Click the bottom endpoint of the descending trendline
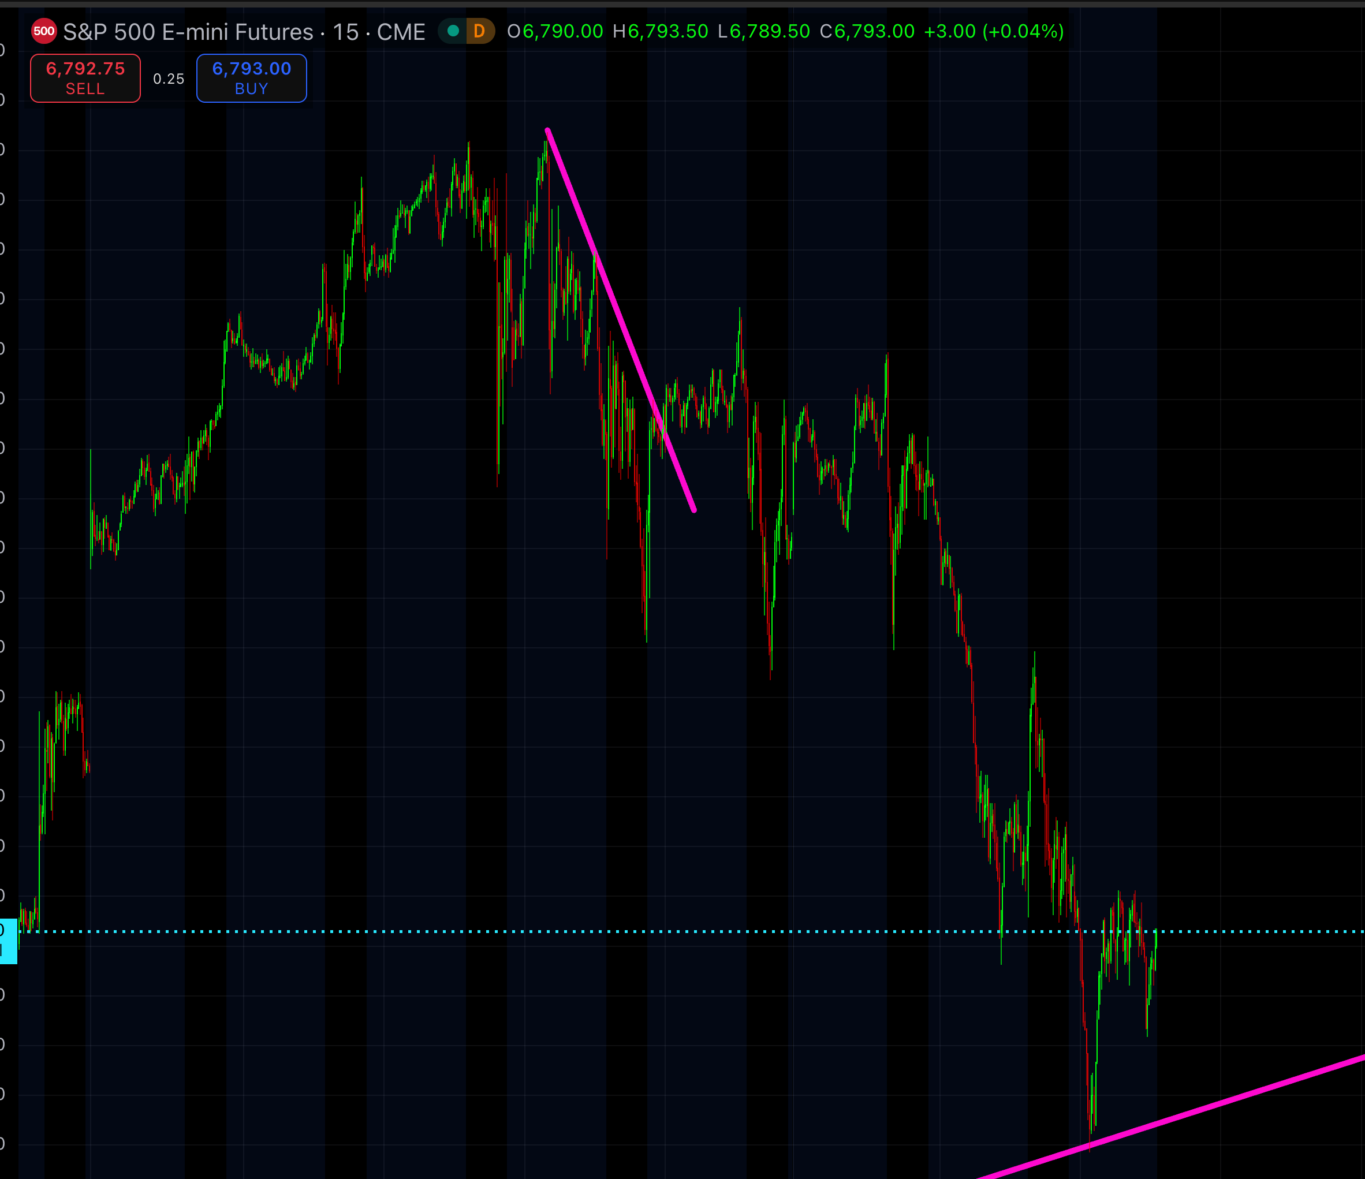This screenshot has height=1179, width=1365. [693, 510]
